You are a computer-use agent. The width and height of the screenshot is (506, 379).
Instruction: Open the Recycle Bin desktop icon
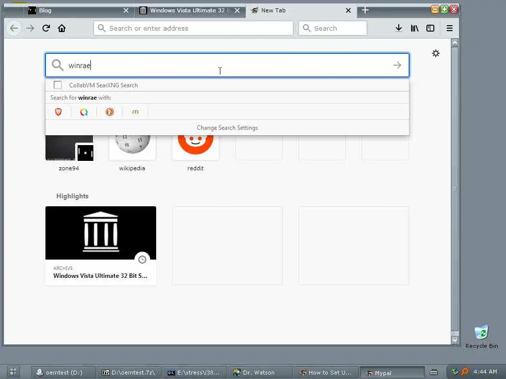click(x=481, y=337)
